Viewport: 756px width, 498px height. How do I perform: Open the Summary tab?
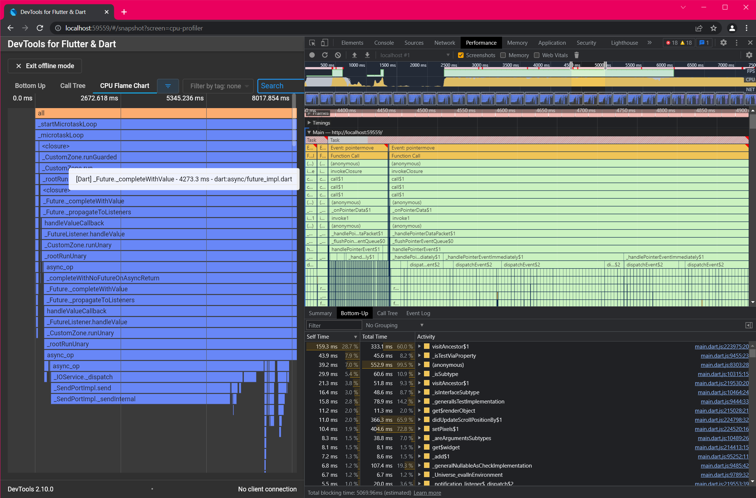pyautogui.click(x=320, y=313)
